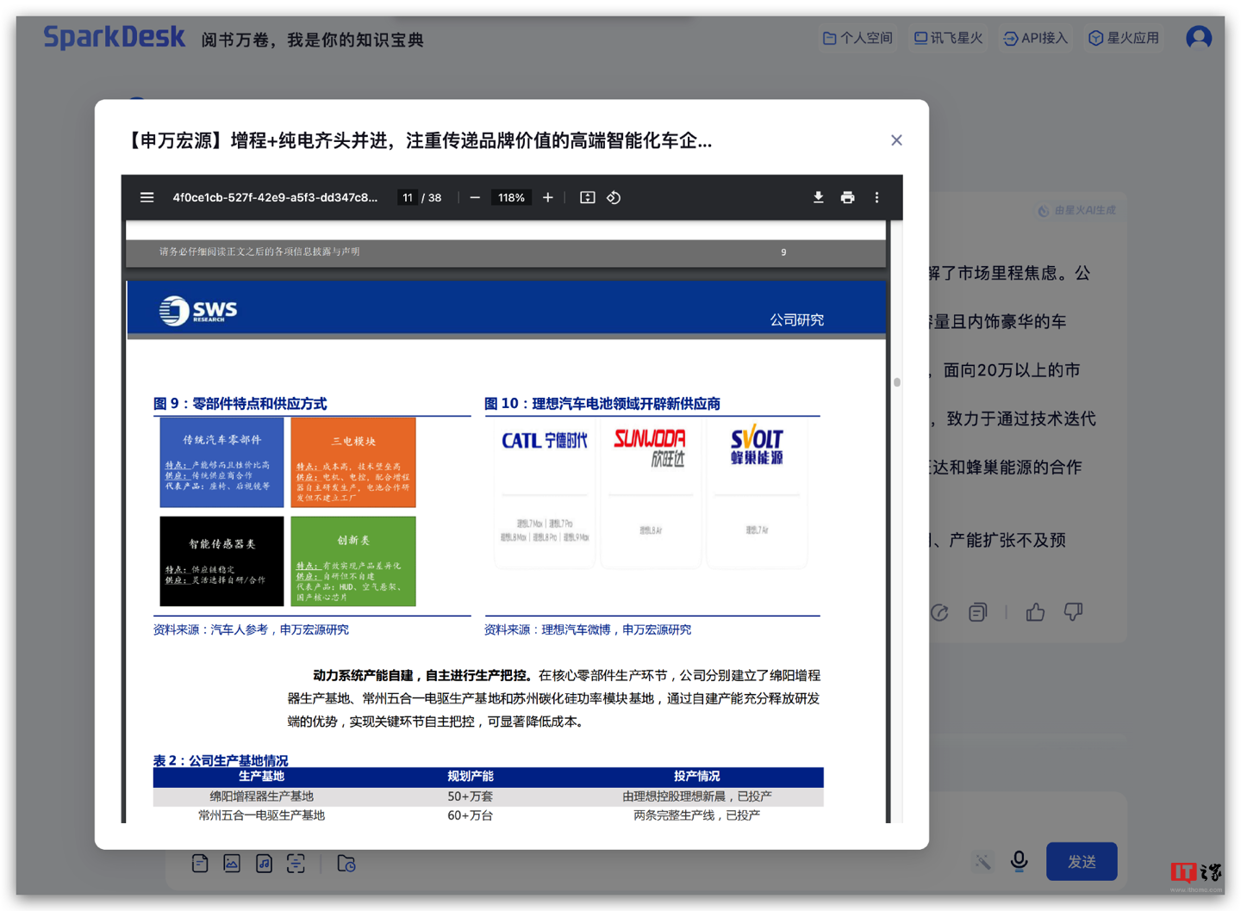1241x911 pixels.
Task: Open 讯飞星火 menu item
Action: 948,38
